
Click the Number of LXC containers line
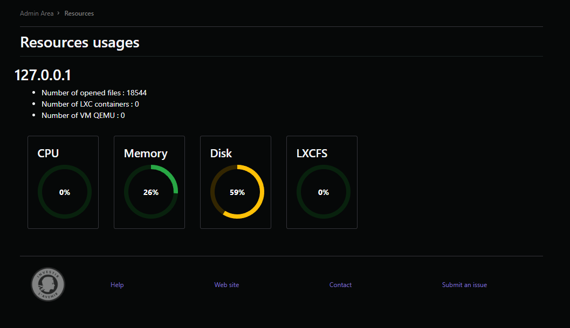click(90, 104)
